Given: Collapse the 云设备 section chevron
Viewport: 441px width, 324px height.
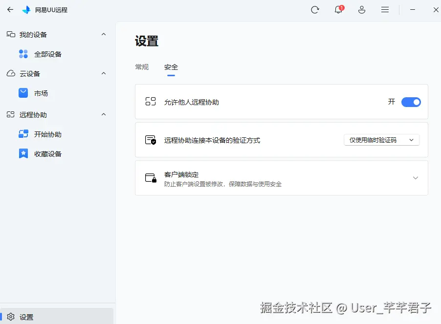Looking at the screenshot, I should 104,73.
